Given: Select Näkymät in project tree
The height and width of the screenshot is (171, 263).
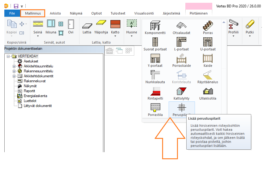Looking at the screenshot, I should 30,86.
